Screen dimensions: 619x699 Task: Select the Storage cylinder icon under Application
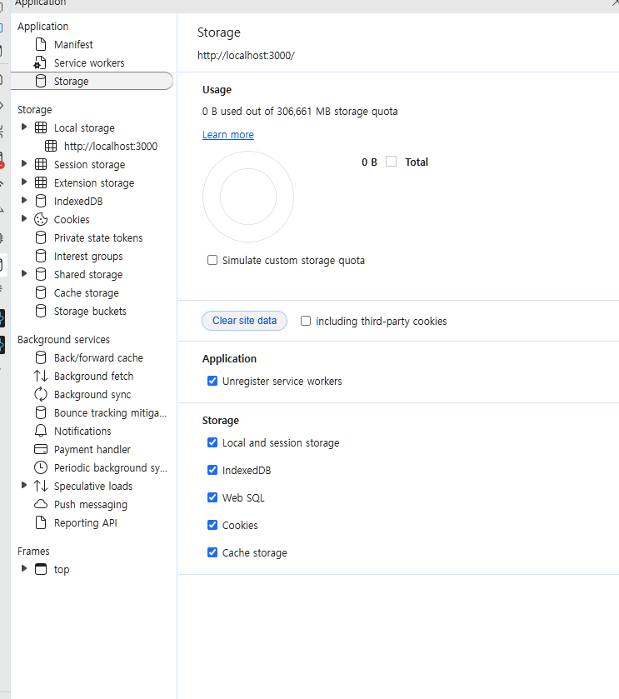tap(41, 81)
